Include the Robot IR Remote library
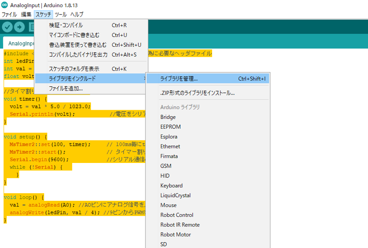Image resolution: width=368 pixels, height=248 pixels. (208, 225)
